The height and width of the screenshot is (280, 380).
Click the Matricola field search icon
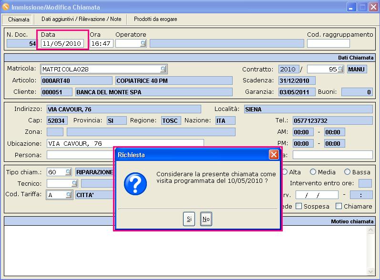pyautogui.click(x=163, y=69)
